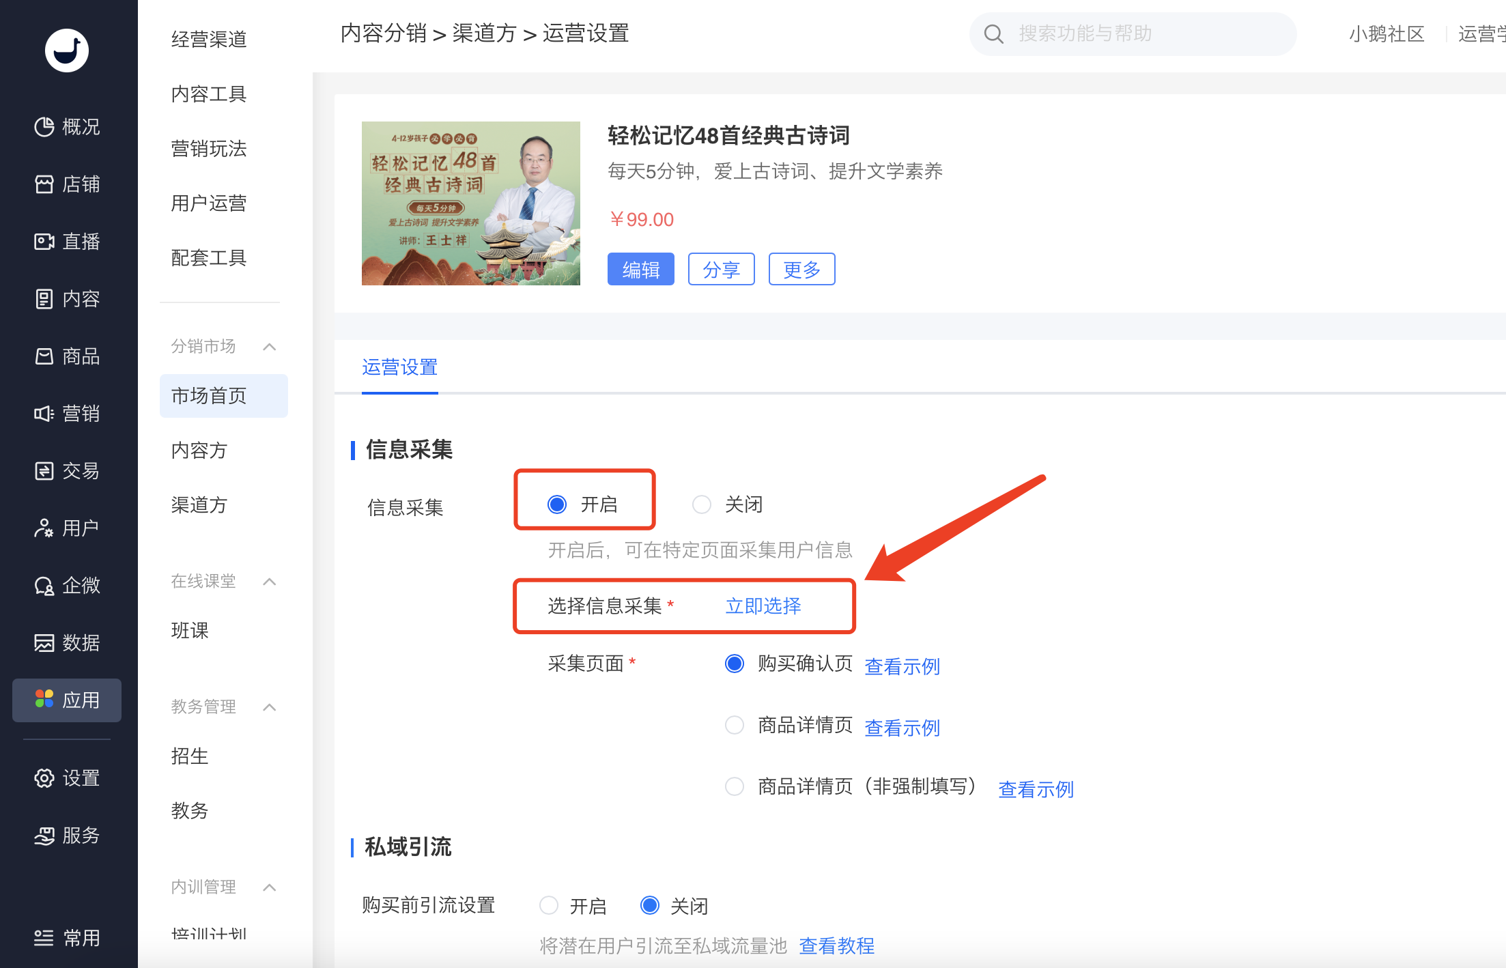Open 数据 data in the sidebar
Screen dimensions: 1506x968
[x=67, y=643]
